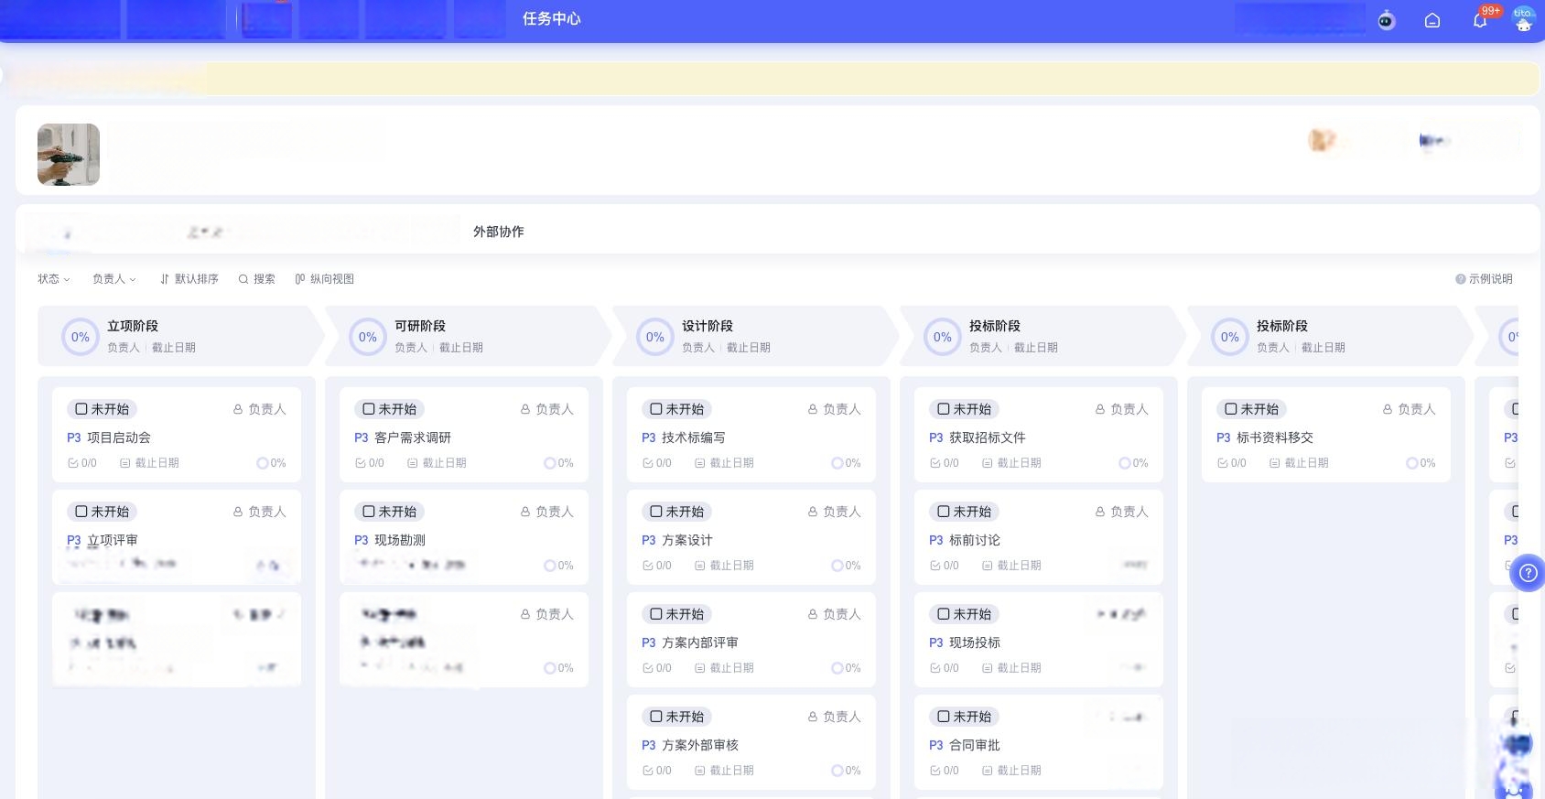Image resolution: width=1545 pixels, height=799 pixels.
Task: Click the 0/0 subtask count on 项目启动会
Action: click(x=82, y=463)
